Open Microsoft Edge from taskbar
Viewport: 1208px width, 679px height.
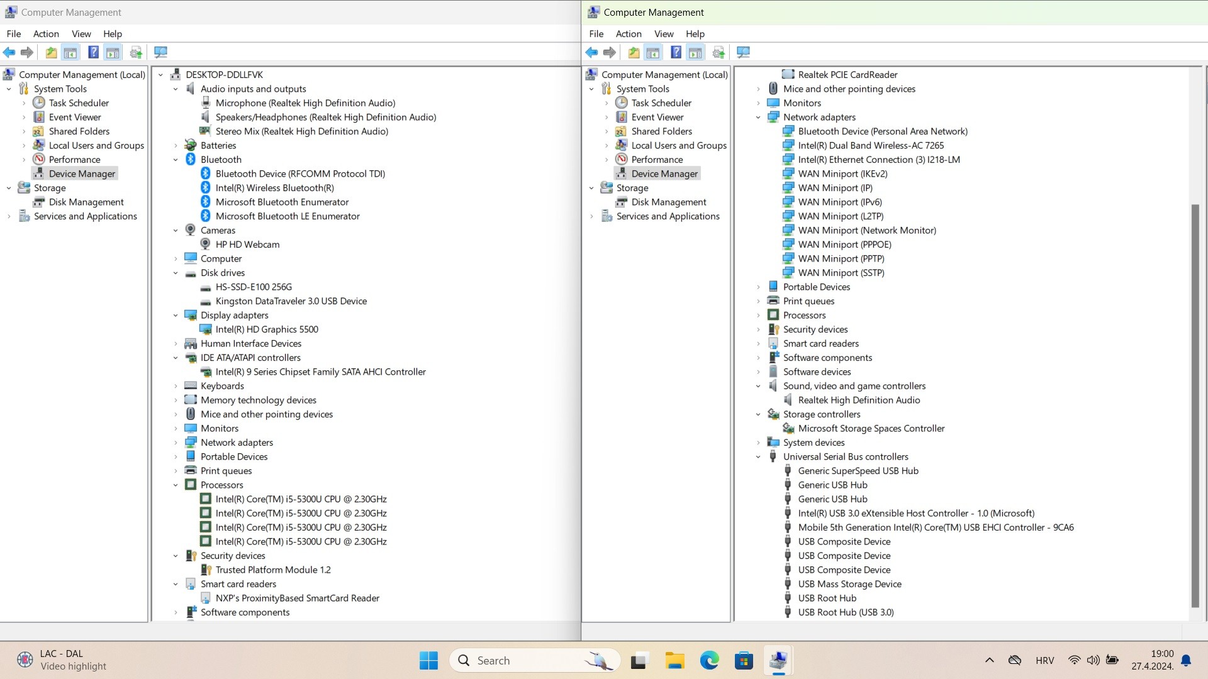coord(709,661)
